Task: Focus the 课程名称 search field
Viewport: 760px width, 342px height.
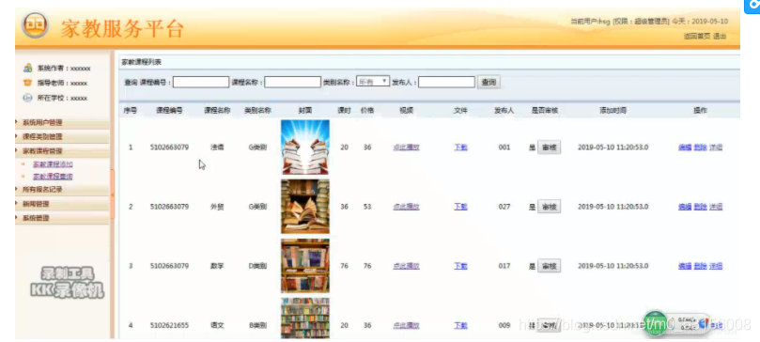Action: [292, 82]
